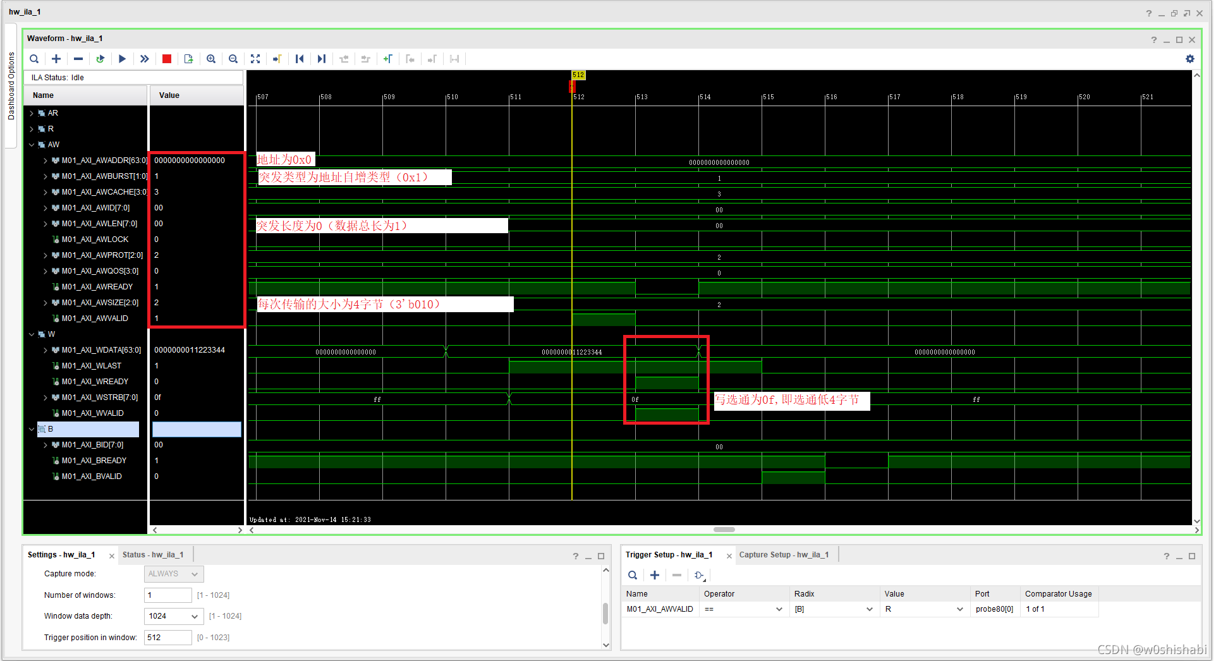Click the Name column header
This screenshot has height=661, width=1216.
(x=85, y=95)
